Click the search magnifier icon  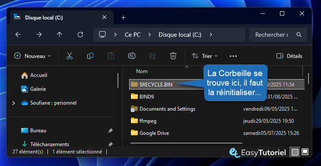[299, 35]
